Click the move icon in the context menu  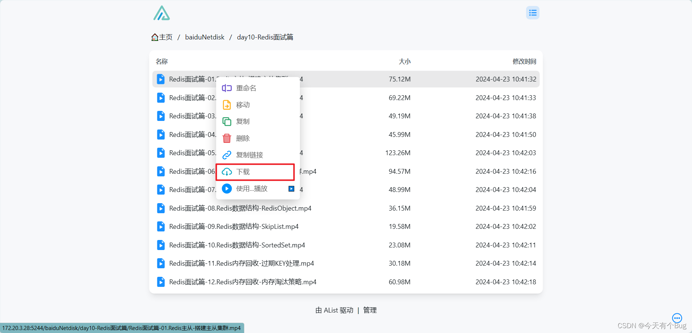[227, 105]
